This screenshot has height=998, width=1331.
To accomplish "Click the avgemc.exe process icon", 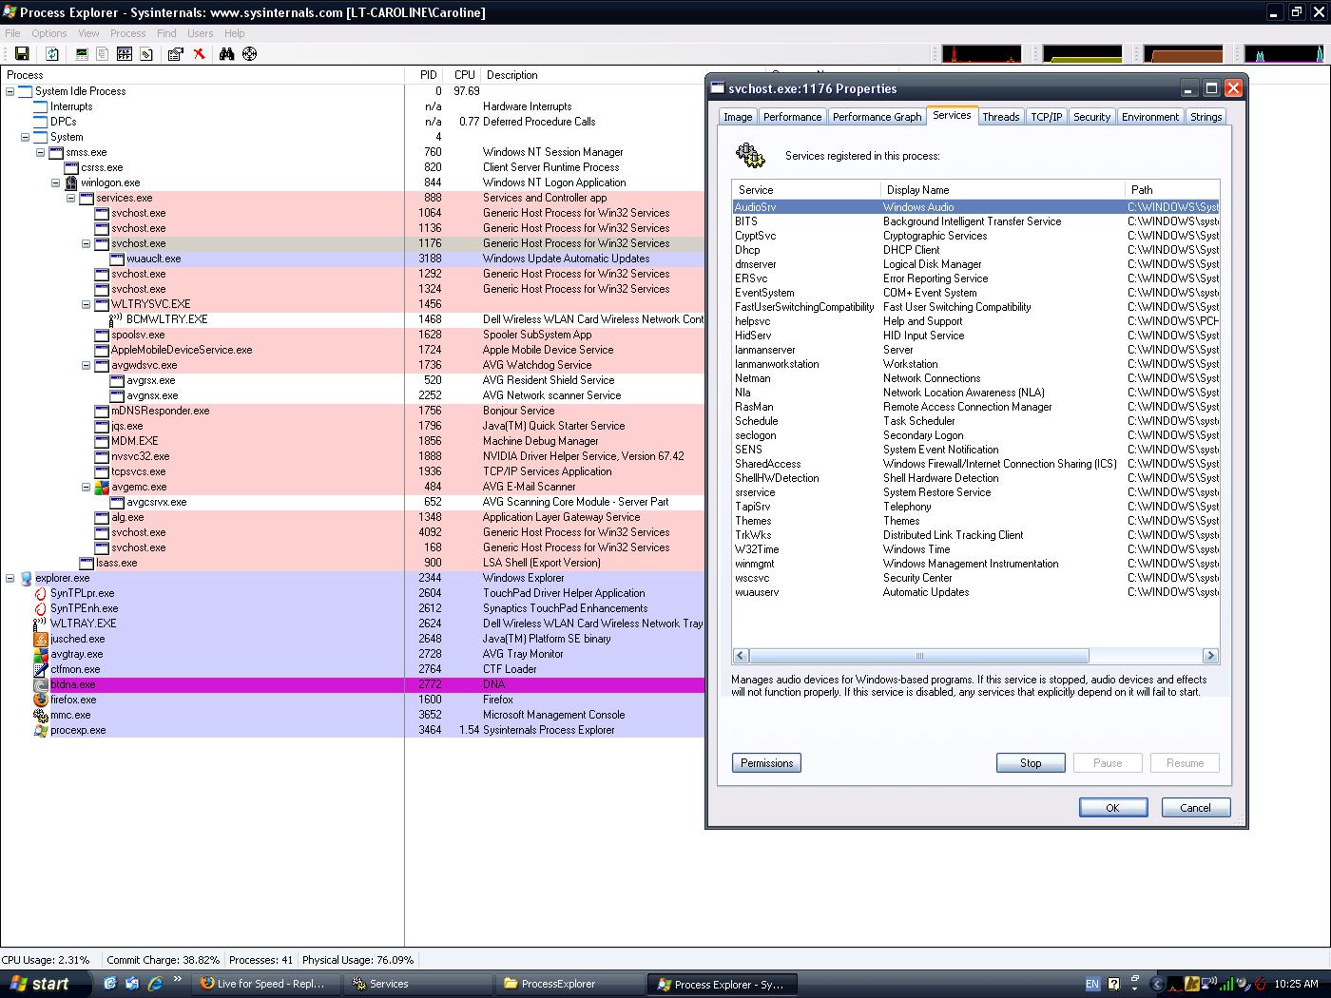I will (x=102, y=487).
